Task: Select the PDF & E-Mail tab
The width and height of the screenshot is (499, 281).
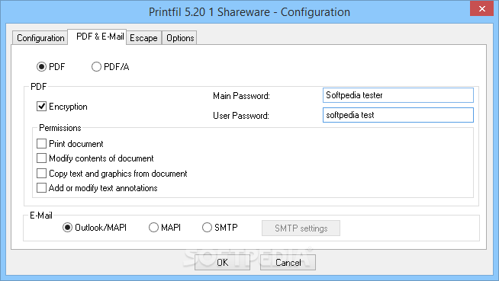Action: [97, 37]
